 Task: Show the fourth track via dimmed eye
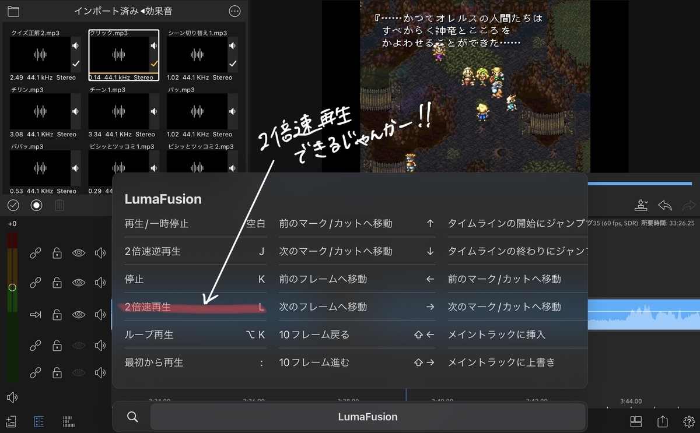pos(78,346)
